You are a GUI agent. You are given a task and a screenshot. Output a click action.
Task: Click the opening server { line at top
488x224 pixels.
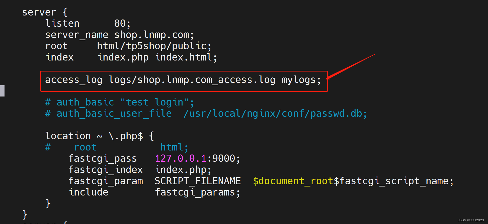pyautogui.click(x=45, y=12)
